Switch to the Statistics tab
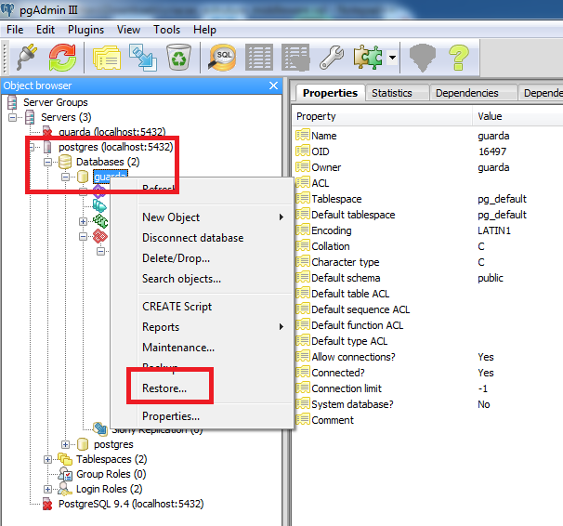Image resolution: width=563 pixels, height=526 pixels. coord(397,93)
